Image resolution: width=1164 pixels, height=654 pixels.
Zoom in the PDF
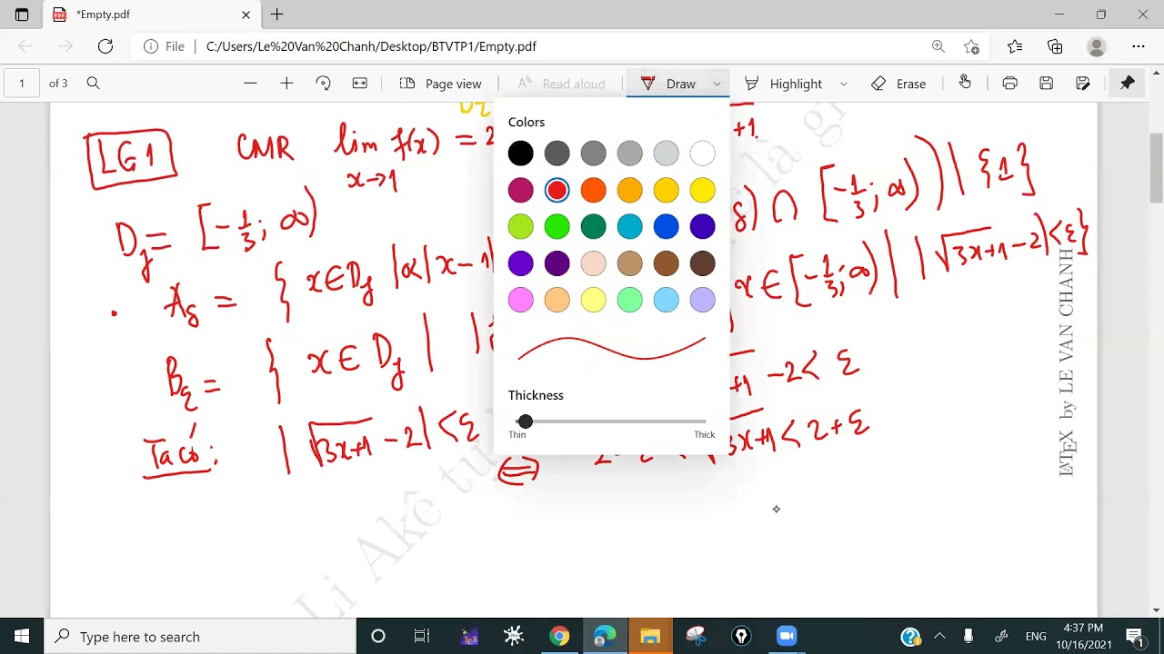click(x=286, y=84)
